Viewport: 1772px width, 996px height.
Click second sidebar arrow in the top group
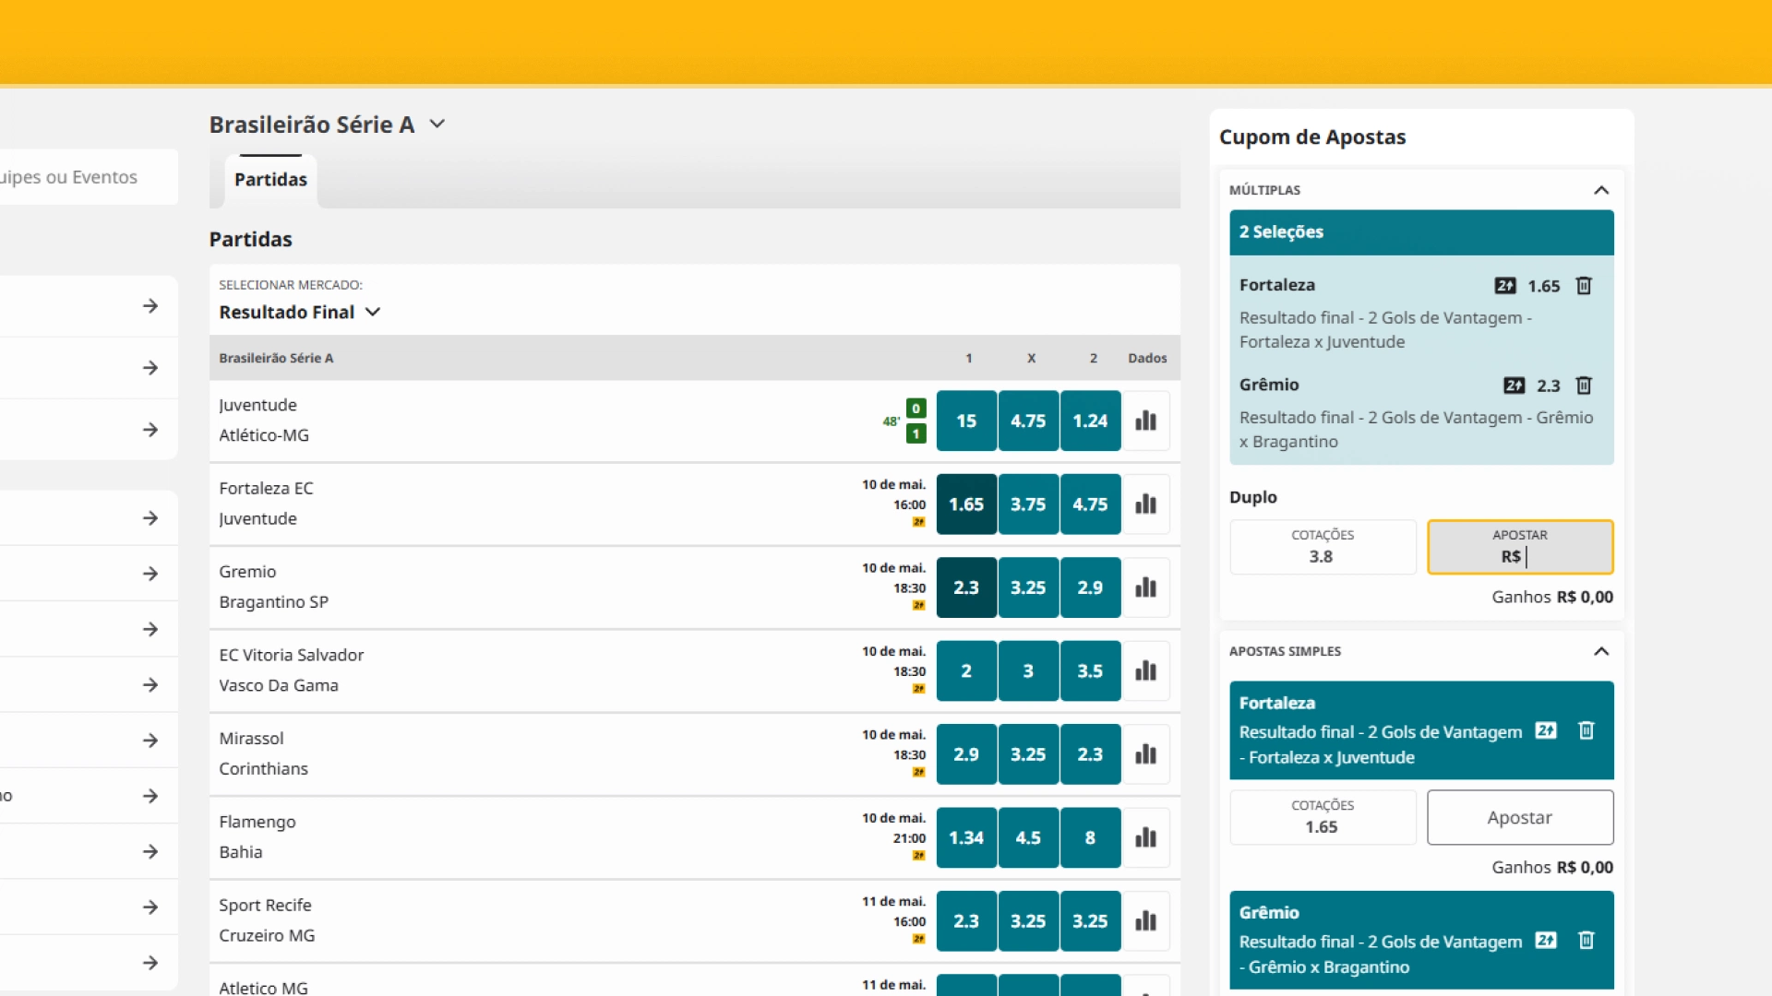pos(150,368)
